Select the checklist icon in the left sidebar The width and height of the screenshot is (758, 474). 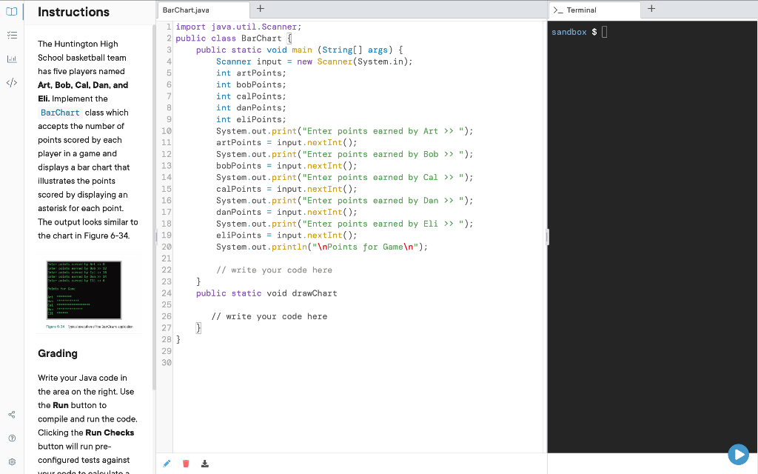10,34
